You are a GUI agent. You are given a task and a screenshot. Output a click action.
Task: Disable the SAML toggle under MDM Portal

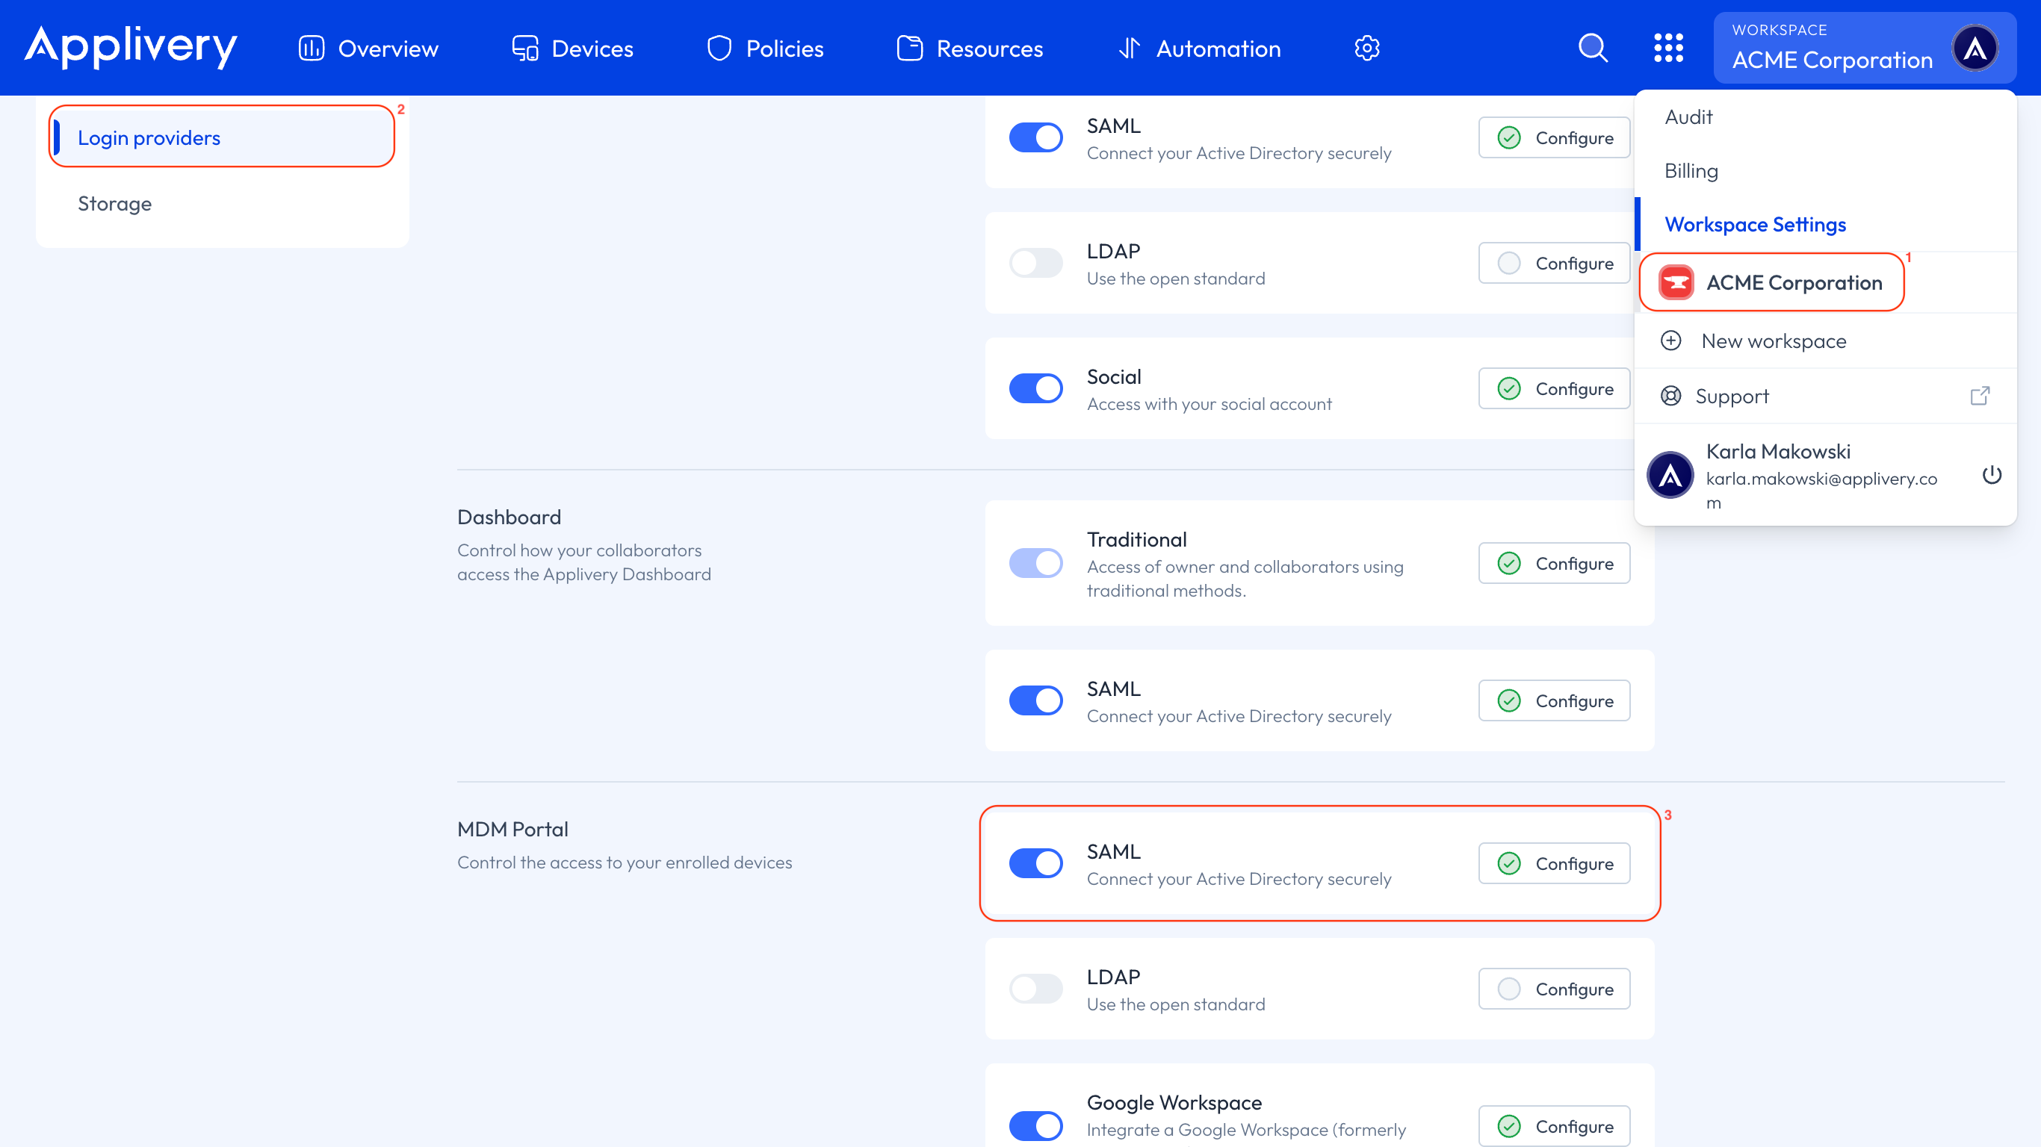pyautogui.click(x=1035, y=862)
